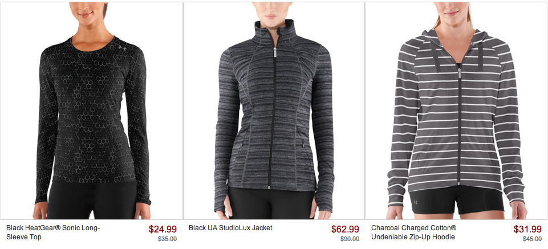Select the crossed-out $45.00 original price
The width and height of the screenshot is (548, 249).
532,239
